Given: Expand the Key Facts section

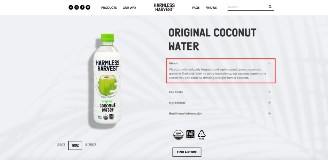Looking at the screenshot, I should click(x=220, y=92).
